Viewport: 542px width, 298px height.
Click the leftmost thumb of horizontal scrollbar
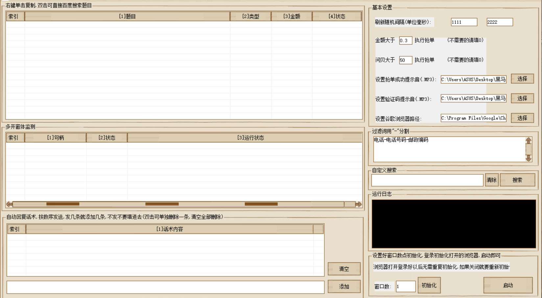(x=63, y=204)
